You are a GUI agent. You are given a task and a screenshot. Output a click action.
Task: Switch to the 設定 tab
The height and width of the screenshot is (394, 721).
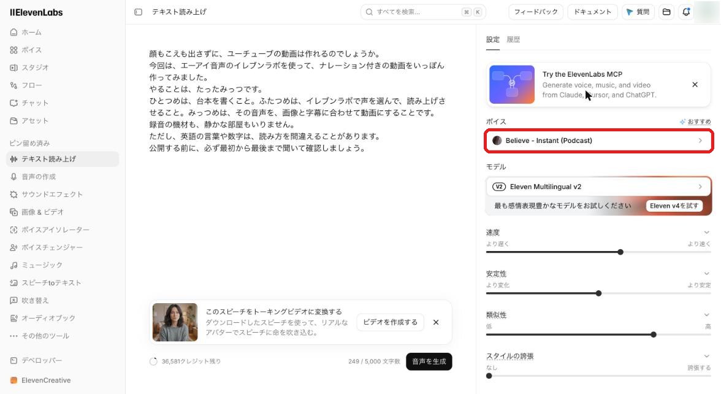493,39
